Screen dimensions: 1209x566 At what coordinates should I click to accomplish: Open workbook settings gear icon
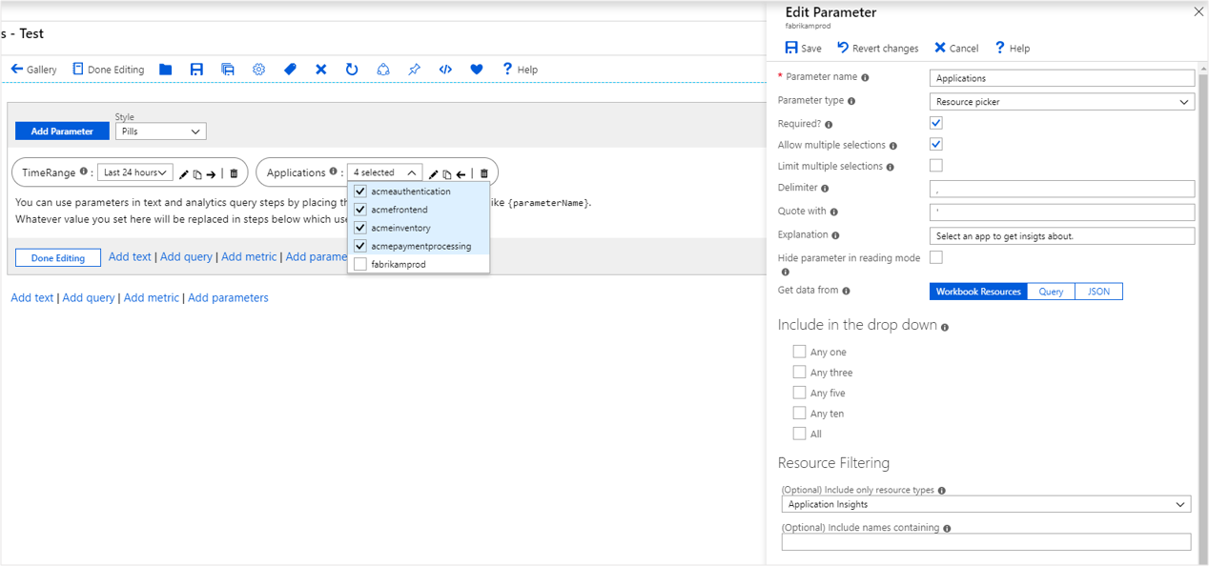[x=258, y=70]
